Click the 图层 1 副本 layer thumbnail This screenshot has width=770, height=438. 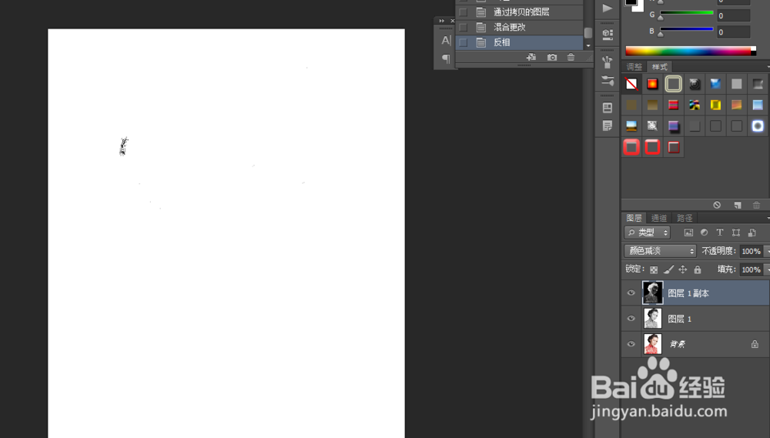653,293
